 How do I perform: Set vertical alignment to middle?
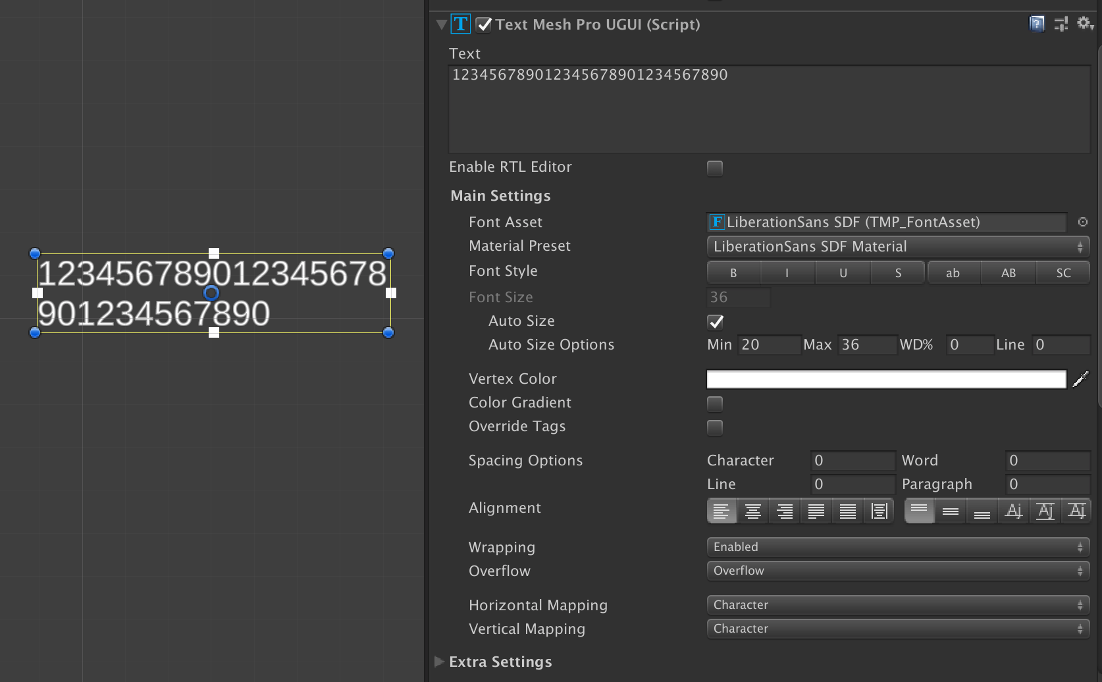coord(951,511)
